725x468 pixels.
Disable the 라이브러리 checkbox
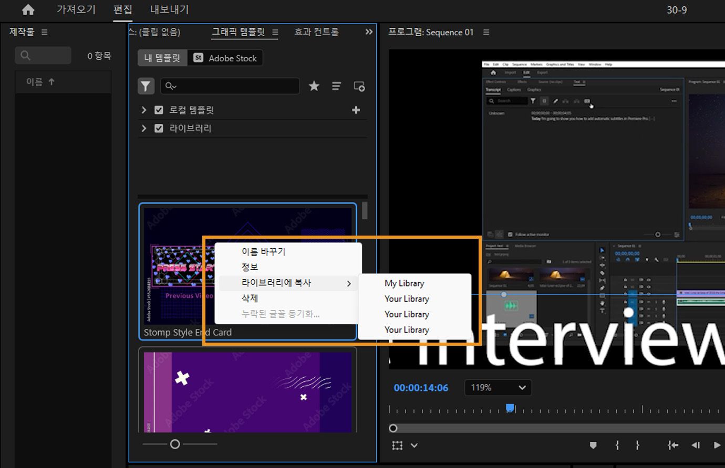(159, 128)
